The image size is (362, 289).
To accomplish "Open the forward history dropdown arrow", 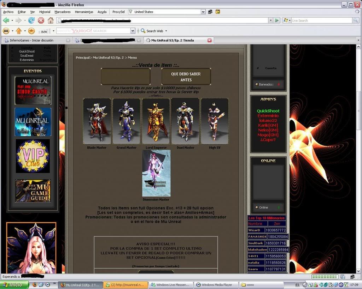I will click(x=25, y=20).
